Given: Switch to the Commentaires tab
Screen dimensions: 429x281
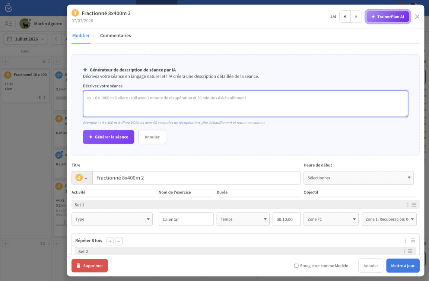Looking at the screenshot, I should coord(115,35).
